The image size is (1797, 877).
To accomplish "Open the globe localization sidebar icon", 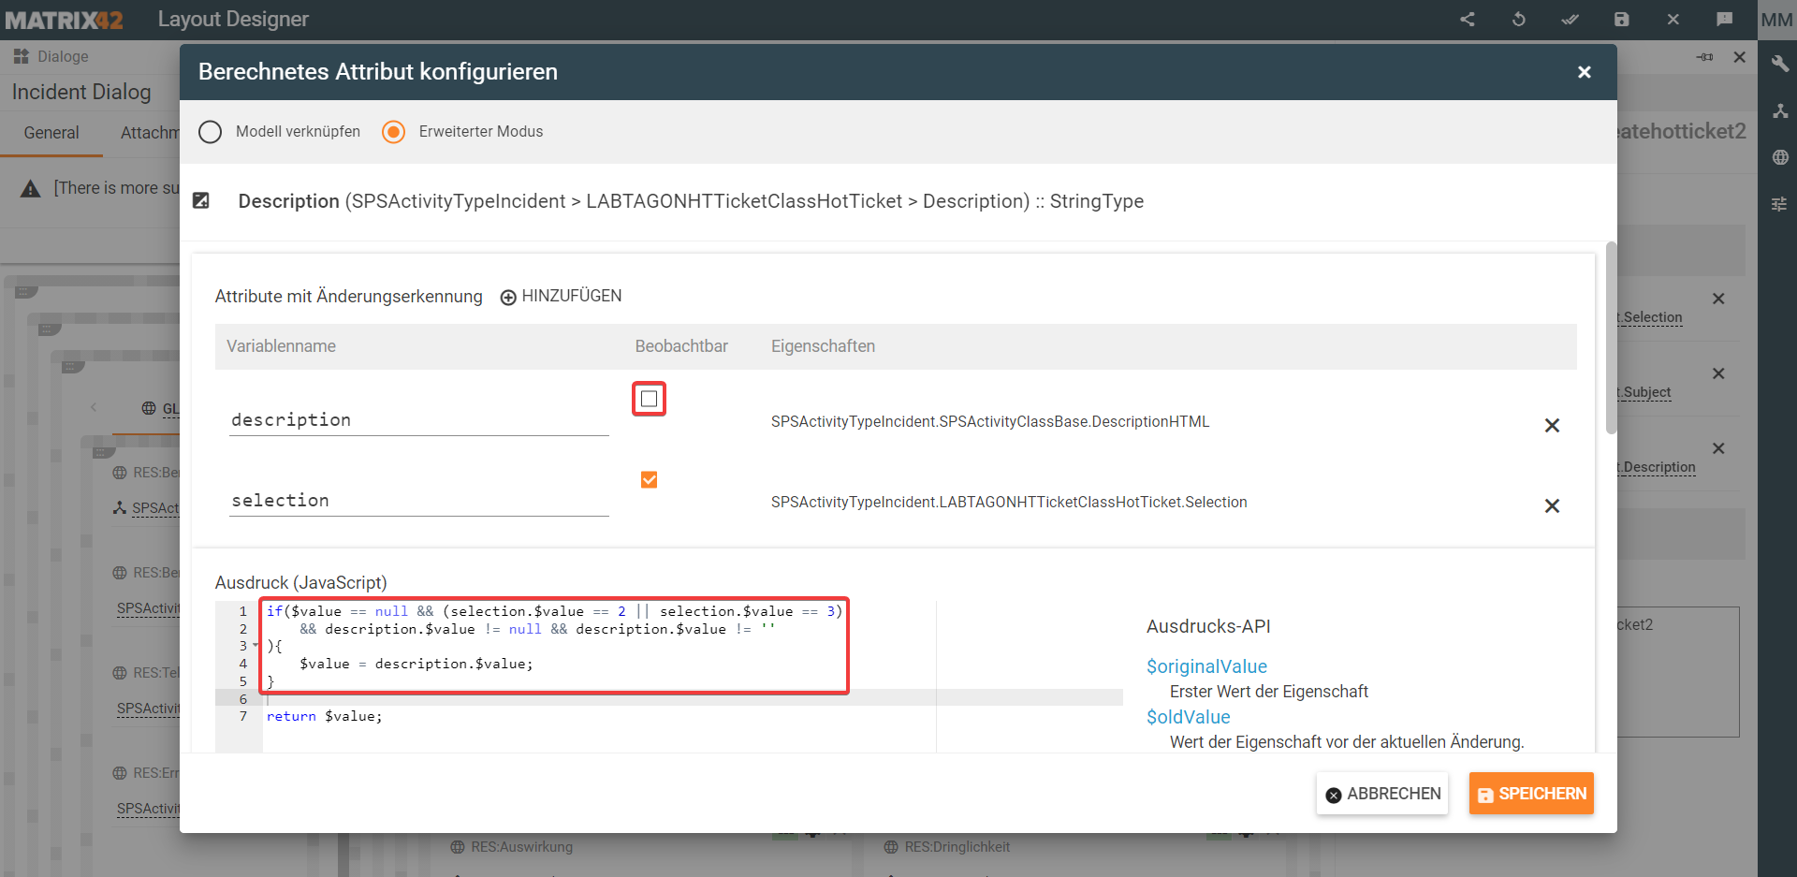I will click(1780, 157).
